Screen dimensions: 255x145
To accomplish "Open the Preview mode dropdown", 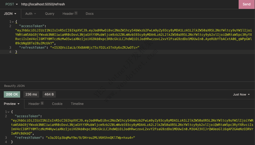I will point(12,104).
